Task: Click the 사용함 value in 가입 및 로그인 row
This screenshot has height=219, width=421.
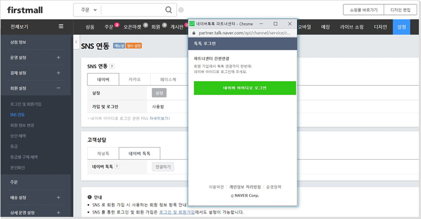Action: [x=158, y=107]
